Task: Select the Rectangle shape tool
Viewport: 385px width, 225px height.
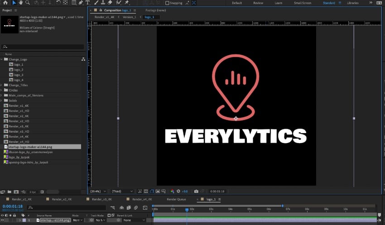Action: [x=74, y=3]
